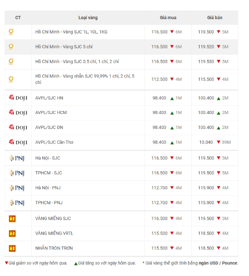Click SJC logo in the 1L, 10L, 1KG row
Image resolution: width=249 pixels, height=276 pixels.
[11, 32]
